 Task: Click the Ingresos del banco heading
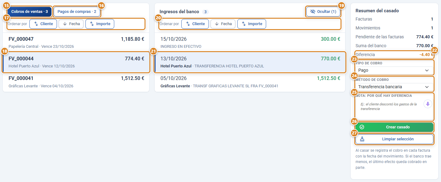pyautogui.click(x=179, y=12)
